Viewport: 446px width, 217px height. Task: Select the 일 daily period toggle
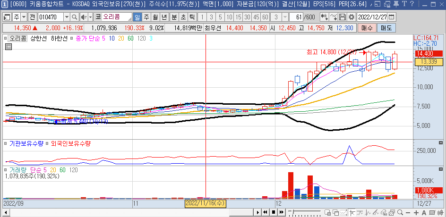click(137, 17)
